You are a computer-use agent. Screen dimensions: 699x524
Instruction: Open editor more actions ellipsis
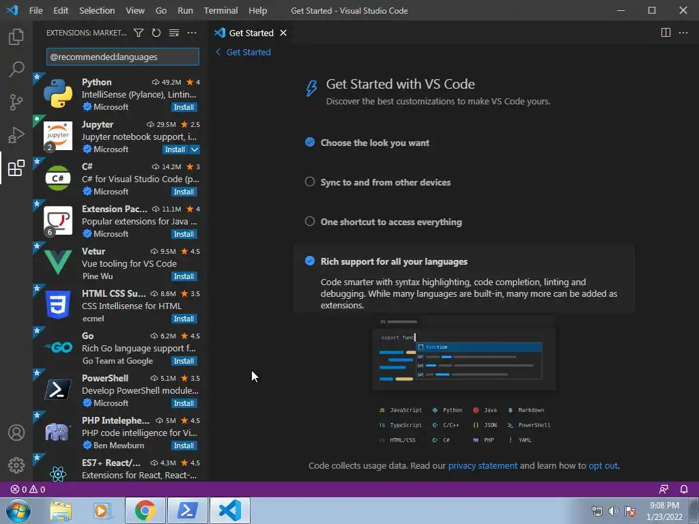click(683, 33)
